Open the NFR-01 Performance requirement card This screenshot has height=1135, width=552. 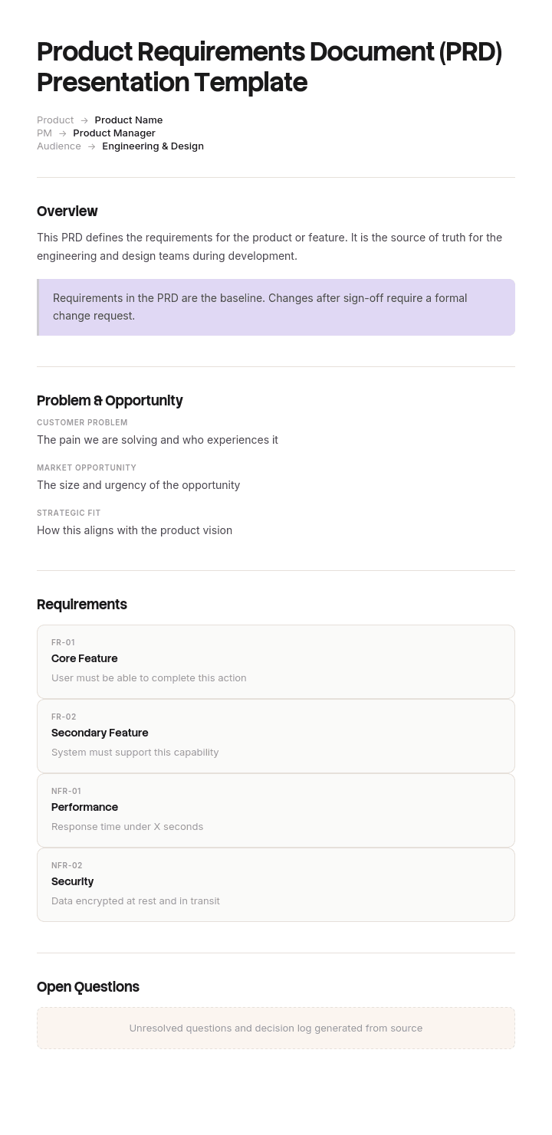[276, 811]
